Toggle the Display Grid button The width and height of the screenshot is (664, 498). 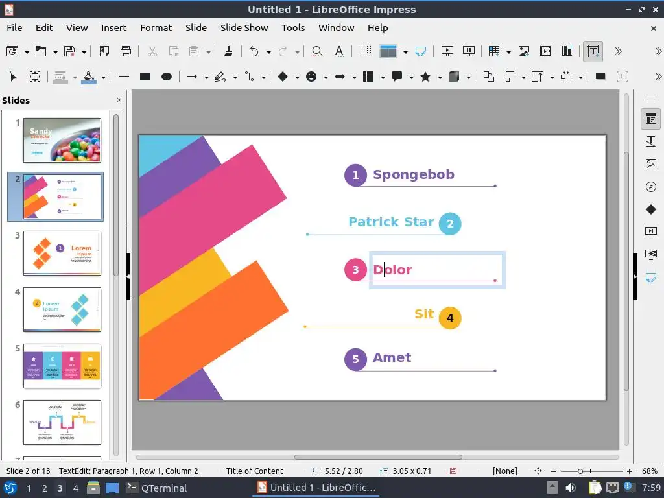(x=366, y=51)
